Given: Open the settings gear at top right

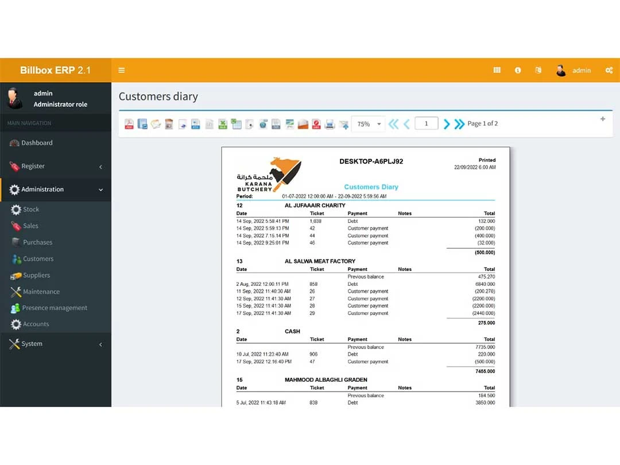Looking at the screenshot, I should click(x=609, y=70).
